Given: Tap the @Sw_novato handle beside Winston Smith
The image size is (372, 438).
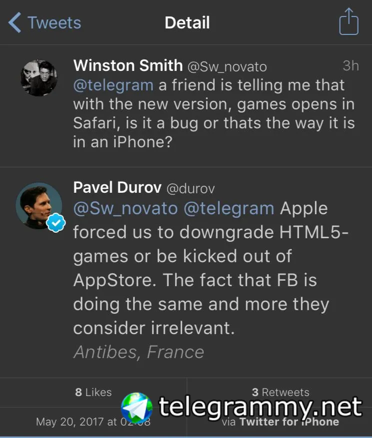Looking at the screenshot, I should 227,66.
